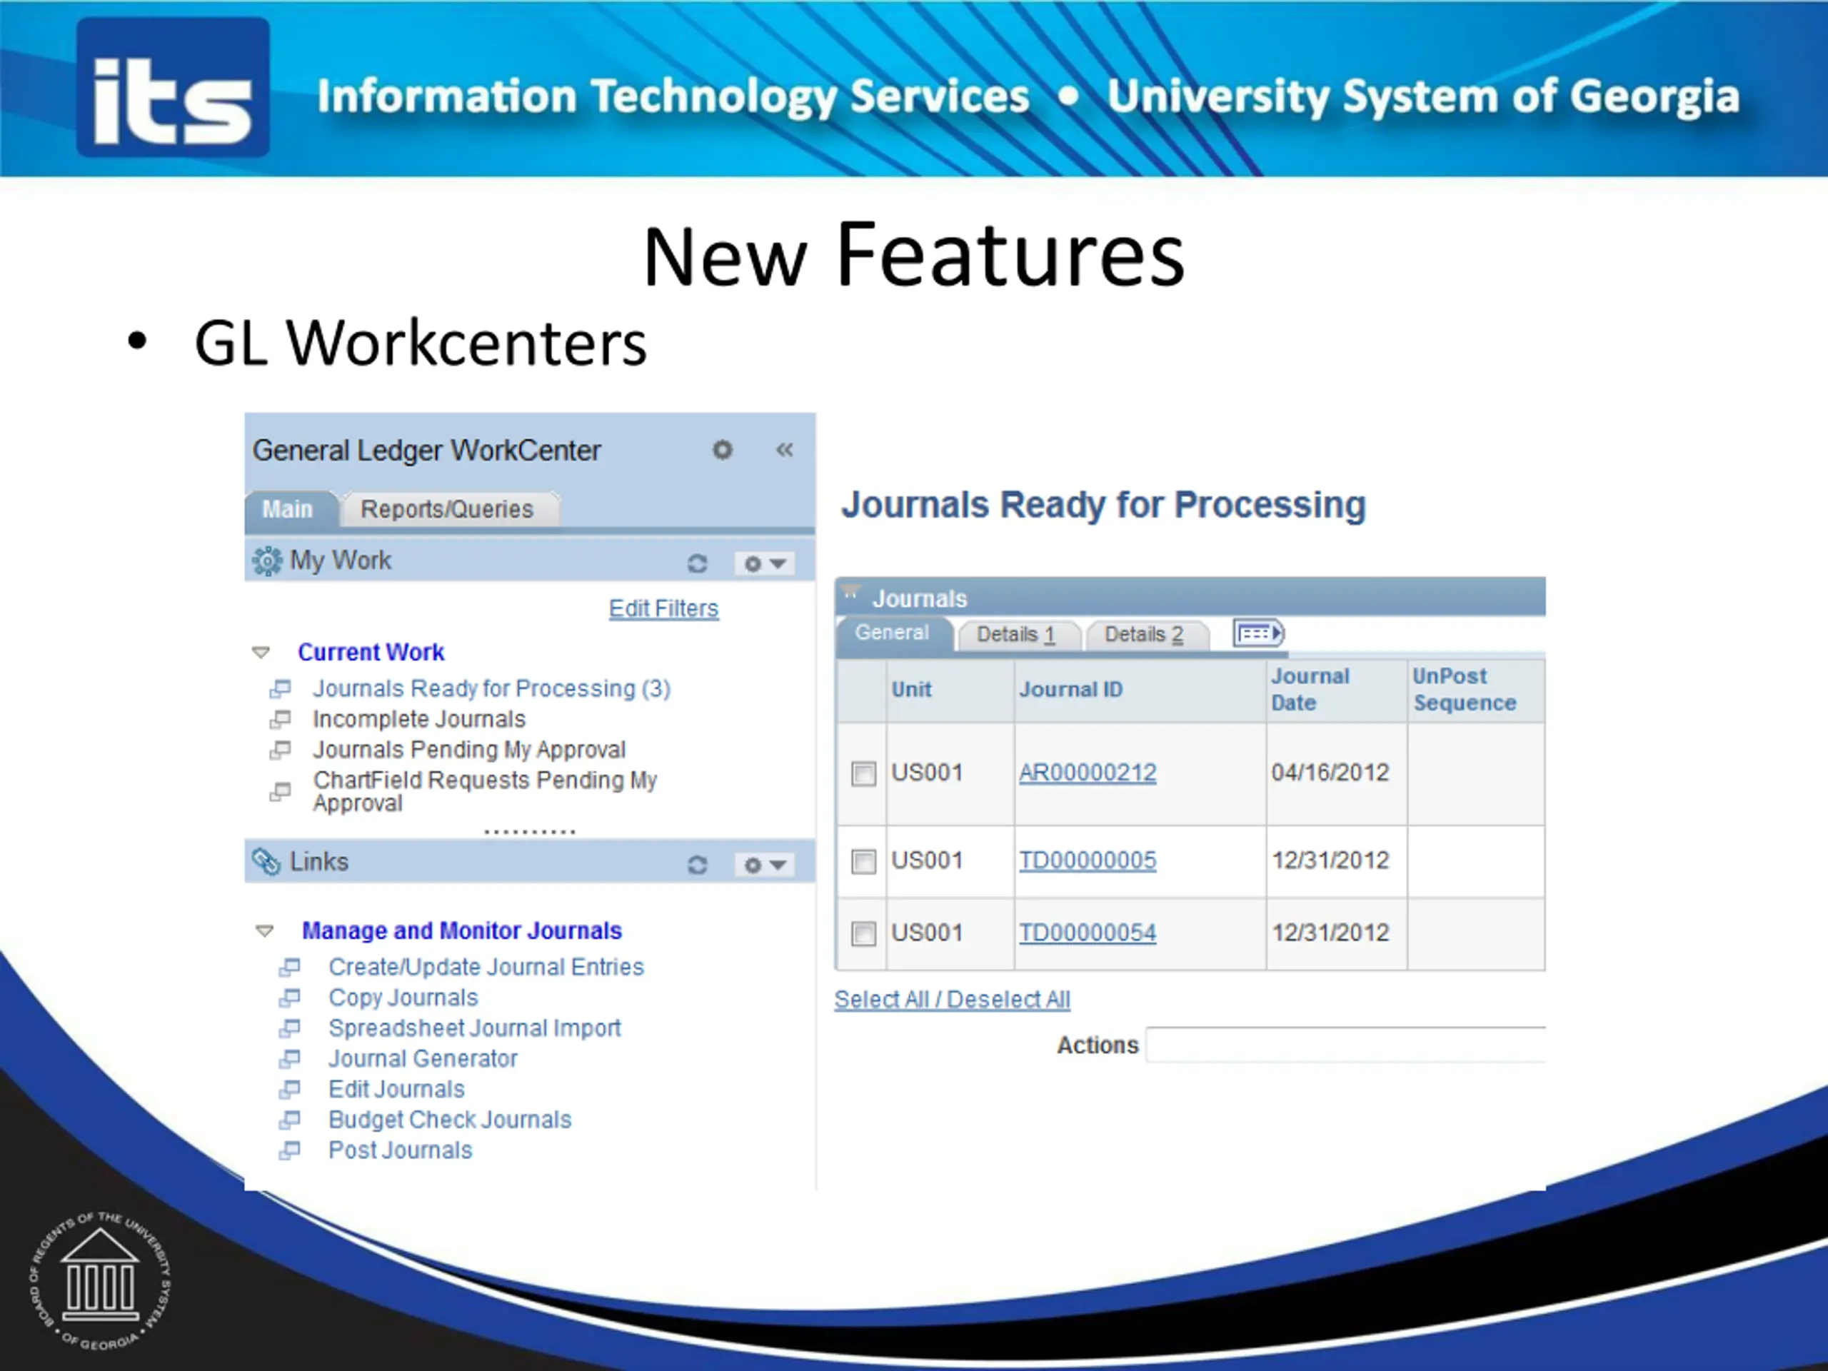Open Create/Update Journal Entries link
The height and width of the screenshot is (1371, 1828).
click(x=486, y=967)
